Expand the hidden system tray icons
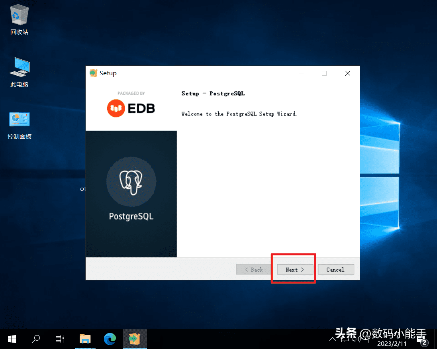437x349 pixels. coord(333,339)
